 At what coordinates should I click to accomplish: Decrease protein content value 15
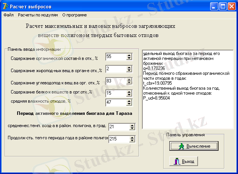click(x=129, y=95)
